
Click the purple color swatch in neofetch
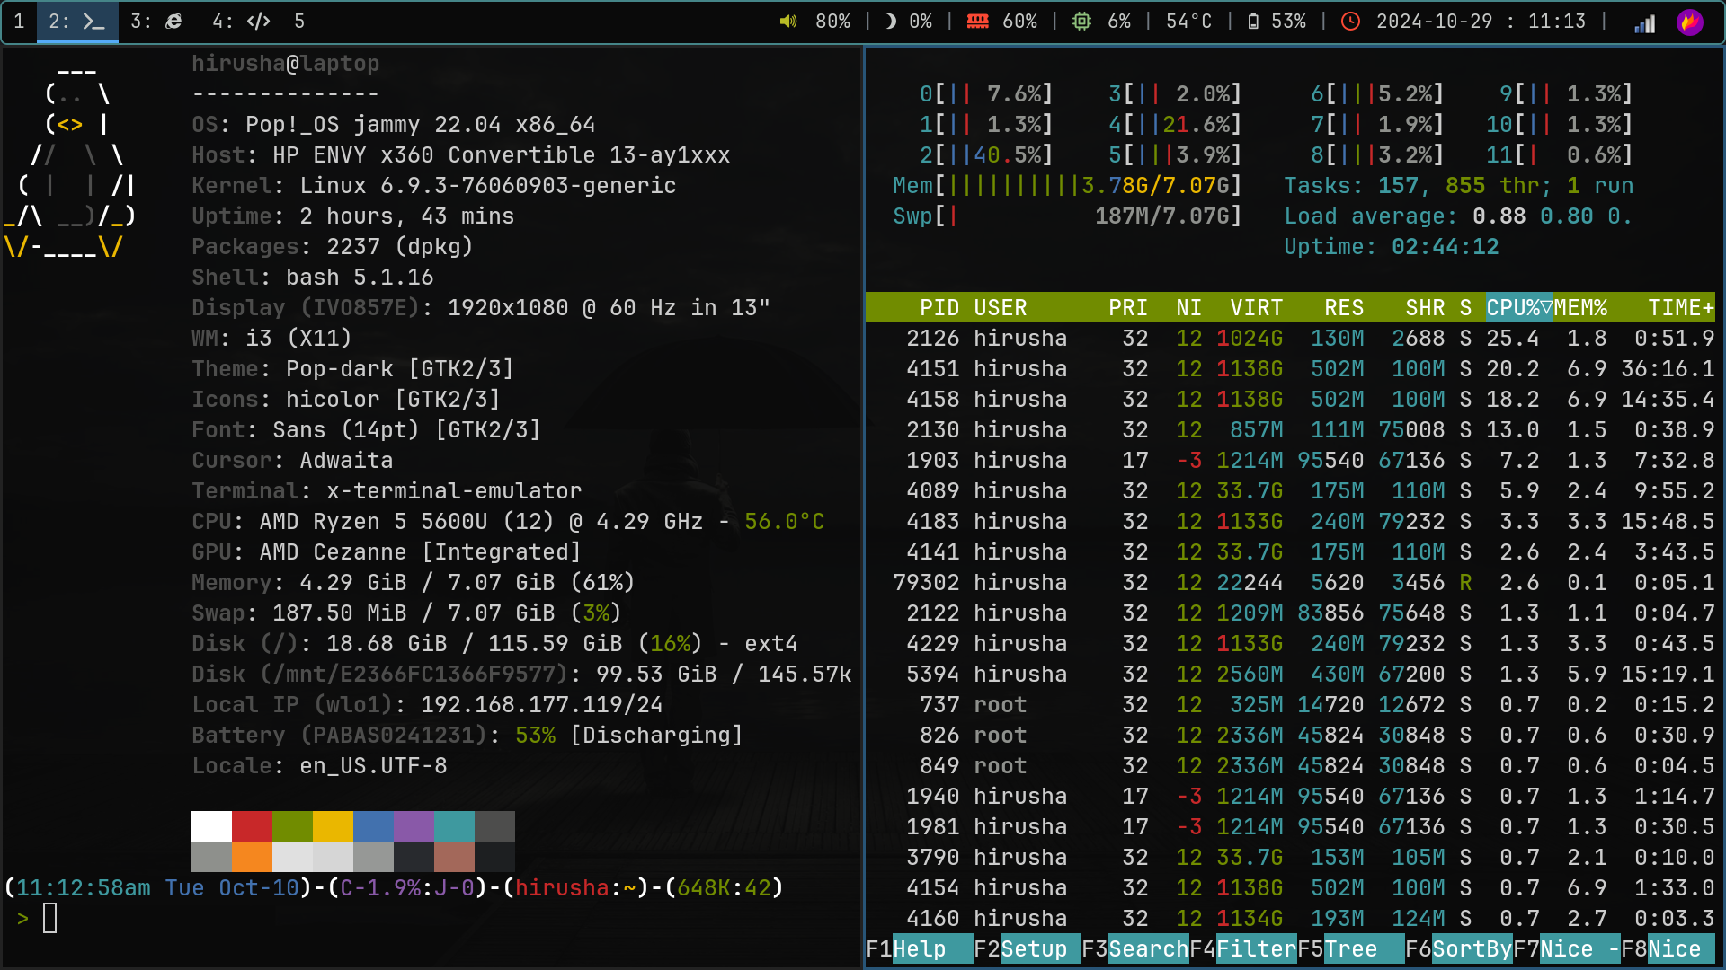click(x=414, y=826)
